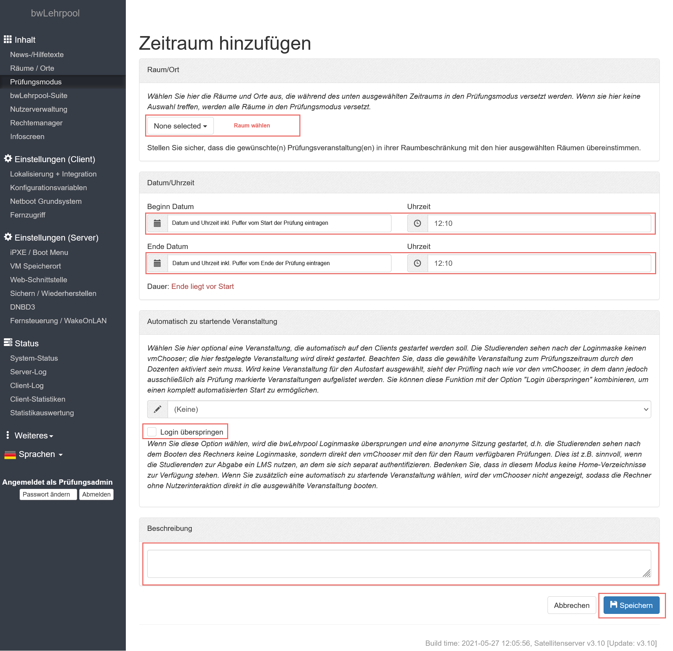Click the bwLehrpool title link

coord(55,13)
